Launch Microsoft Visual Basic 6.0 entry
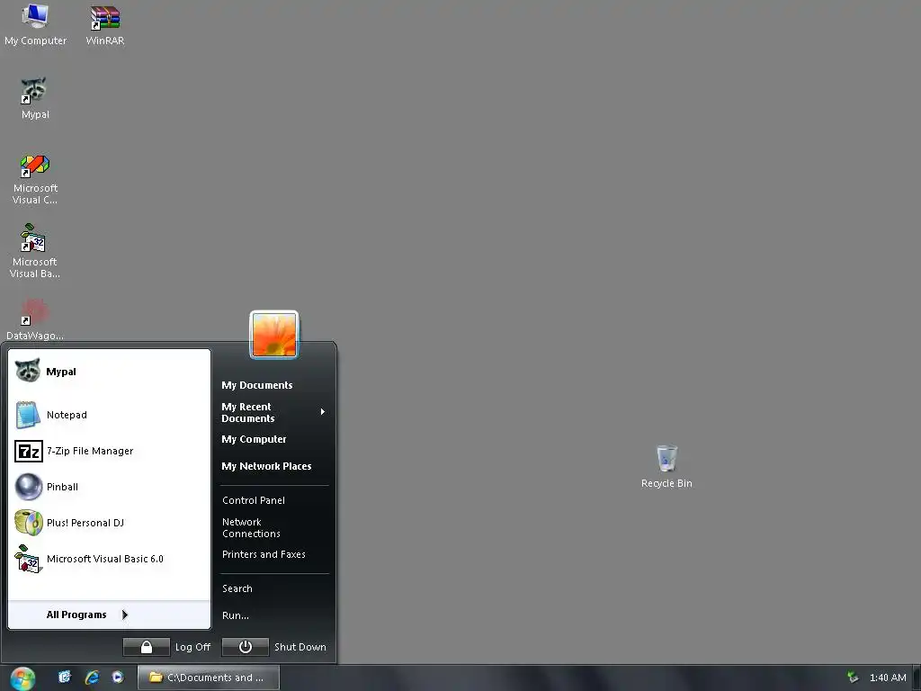 109,559
